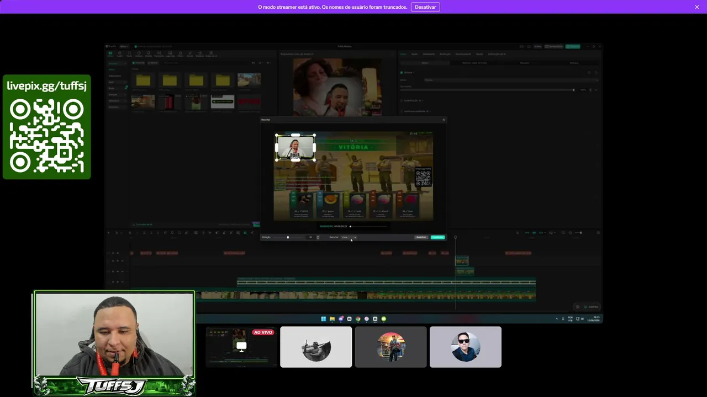This screenshot has height=397, width=707.
Task: Show hidden tray icons chevron in taskbar
Action: pyautogui.click(x=557, y=319)
